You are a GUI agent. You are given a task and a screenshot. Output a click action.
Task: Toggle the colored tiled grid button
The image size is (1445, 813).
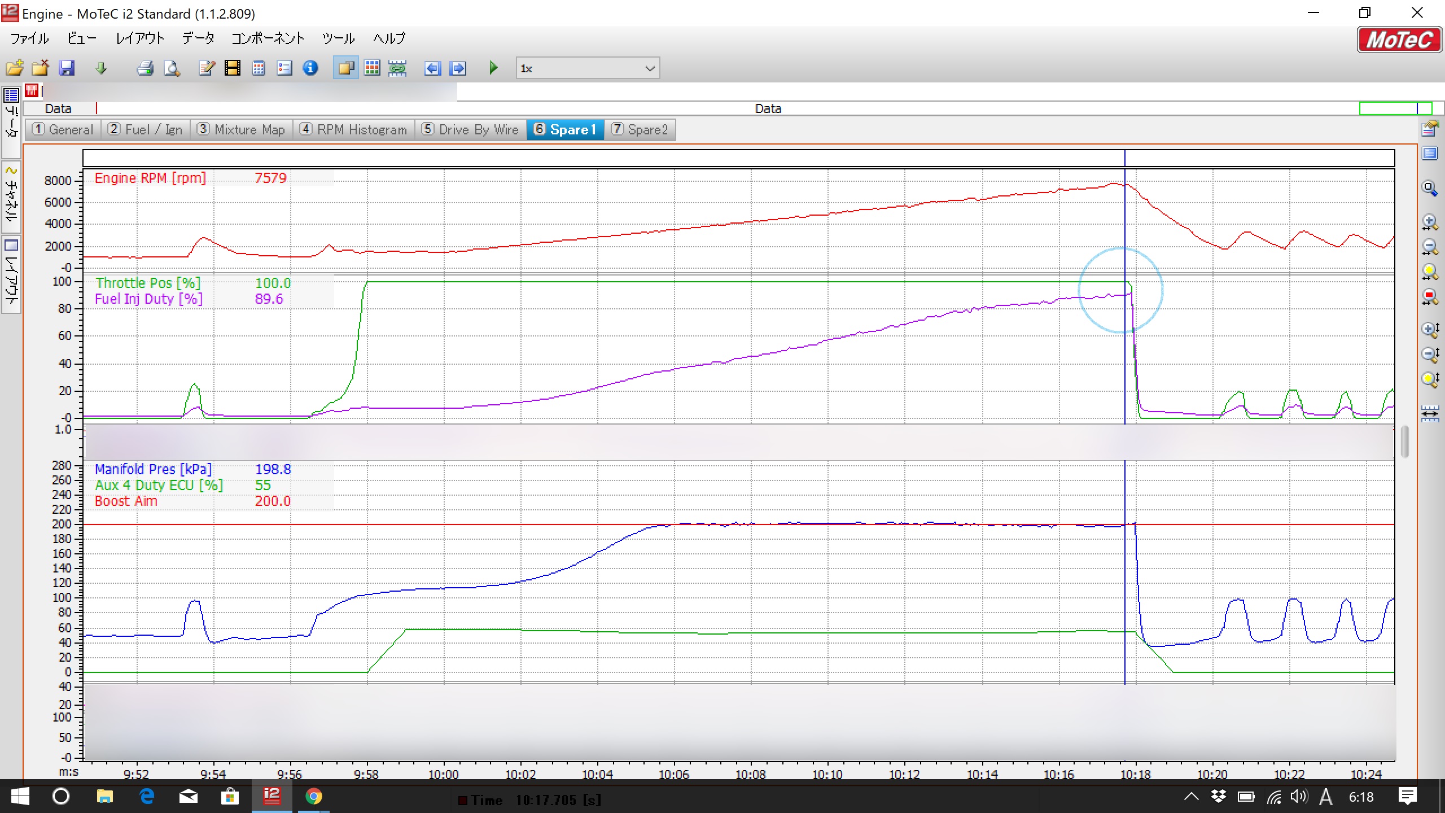[372, 68]
